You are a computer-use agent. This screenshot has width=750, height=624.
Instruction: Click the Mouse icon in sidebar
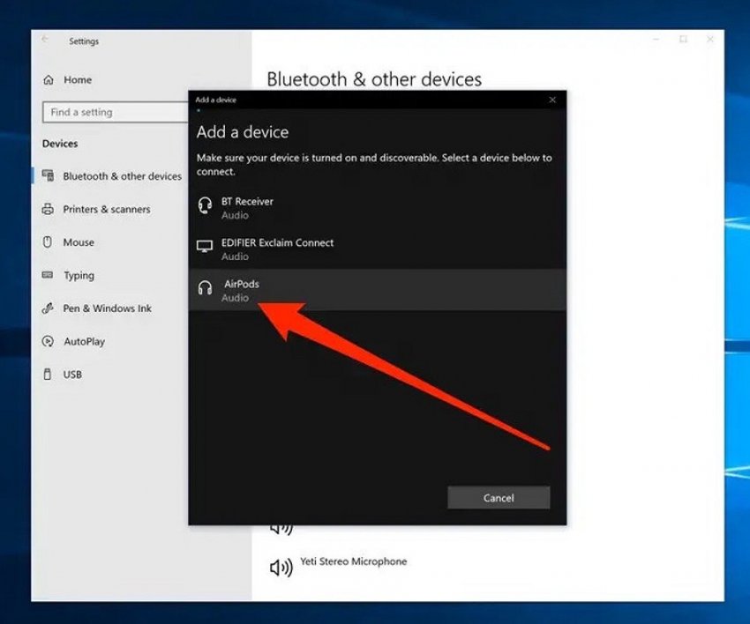(x=48, y=242)
